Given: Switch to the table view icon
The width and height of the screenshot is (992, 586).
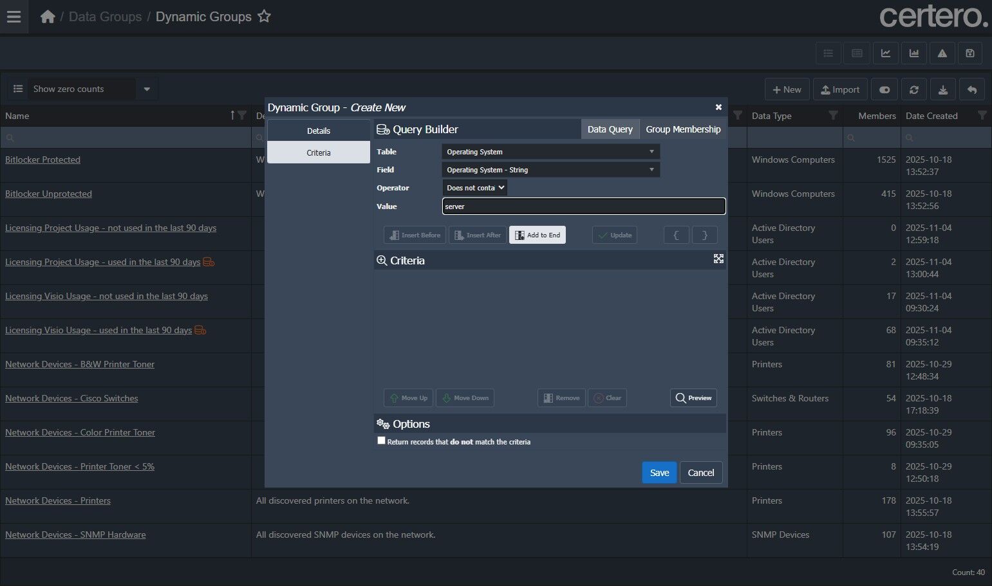Looking at the screenshot, I should 857,53.
